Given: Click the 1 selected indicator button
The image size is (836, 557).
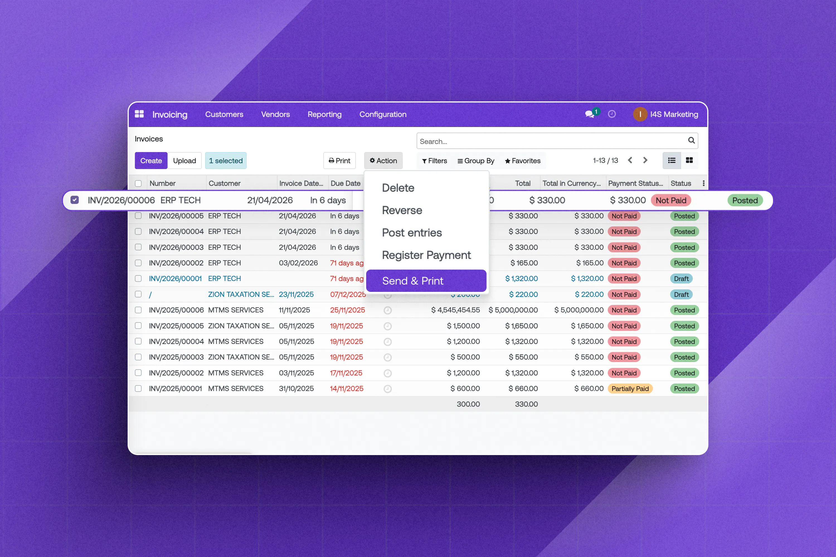Looking at the screenshot, I should [226, 161].
